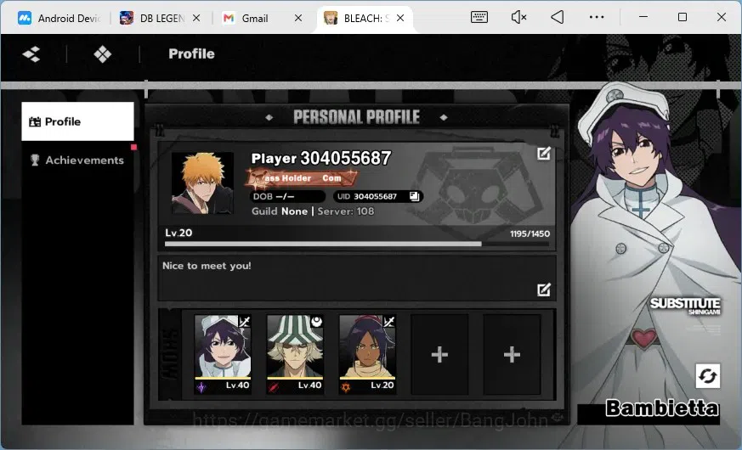The image size is (742, 450).
Task: Click the DOB field
Action: [287, 196]
